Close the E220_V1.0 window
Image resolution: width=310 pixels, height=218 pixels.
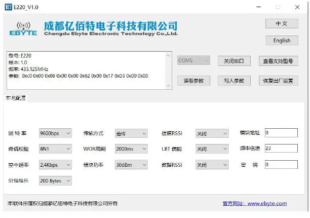coord(297,7)
